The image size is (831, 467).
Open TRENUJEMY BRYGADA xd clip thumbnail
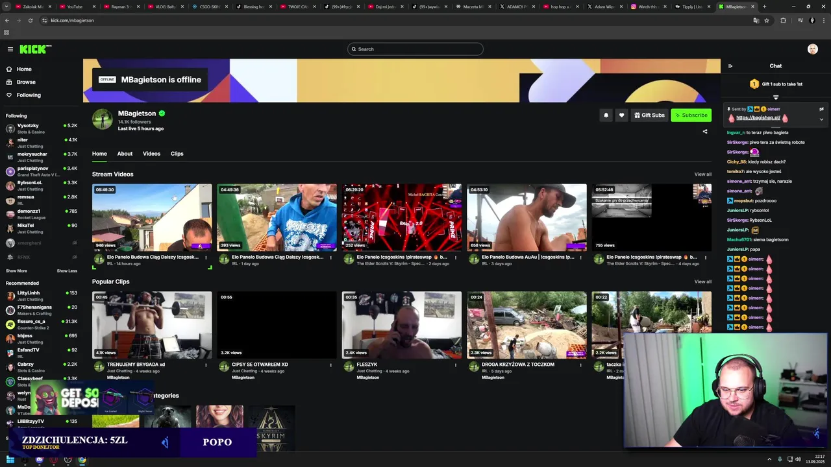pos(152,325)
